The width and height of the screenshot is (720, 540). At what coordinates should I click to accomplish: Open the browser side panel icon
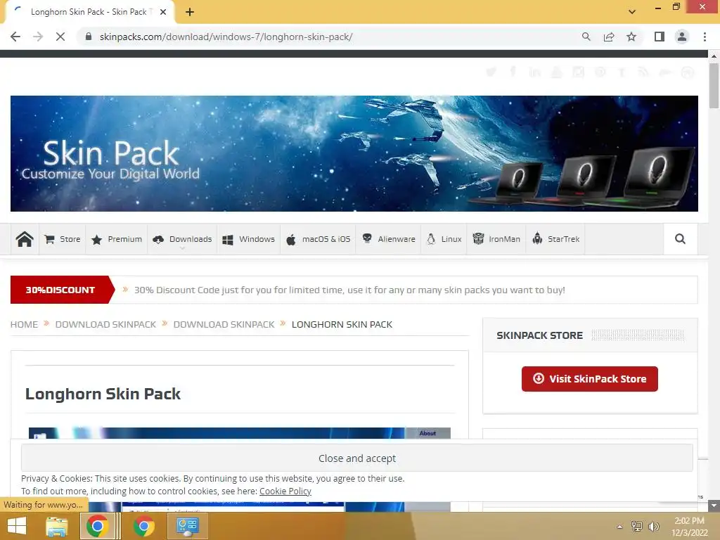660,37
